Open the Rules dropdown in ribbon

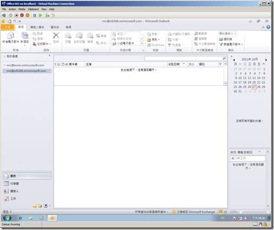coord(154,39)
